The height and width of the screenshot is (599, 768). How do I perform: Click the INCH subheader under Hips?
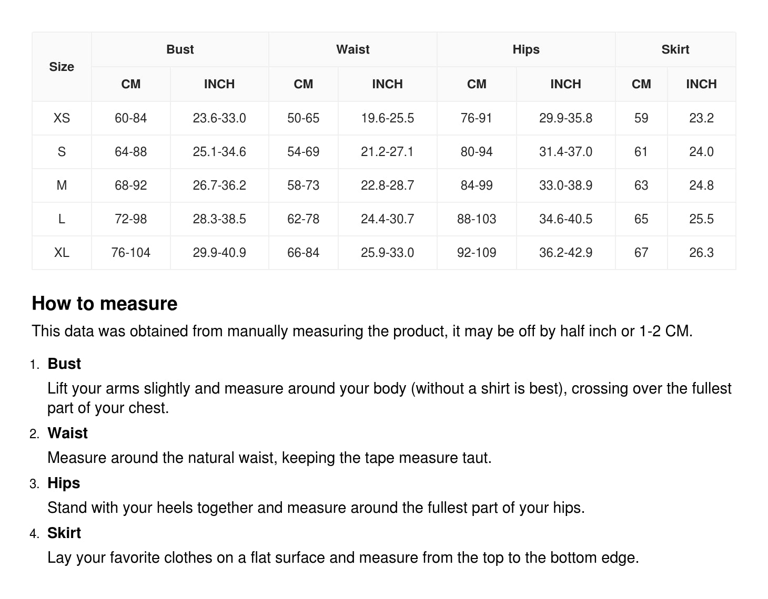tap(565, 84)
